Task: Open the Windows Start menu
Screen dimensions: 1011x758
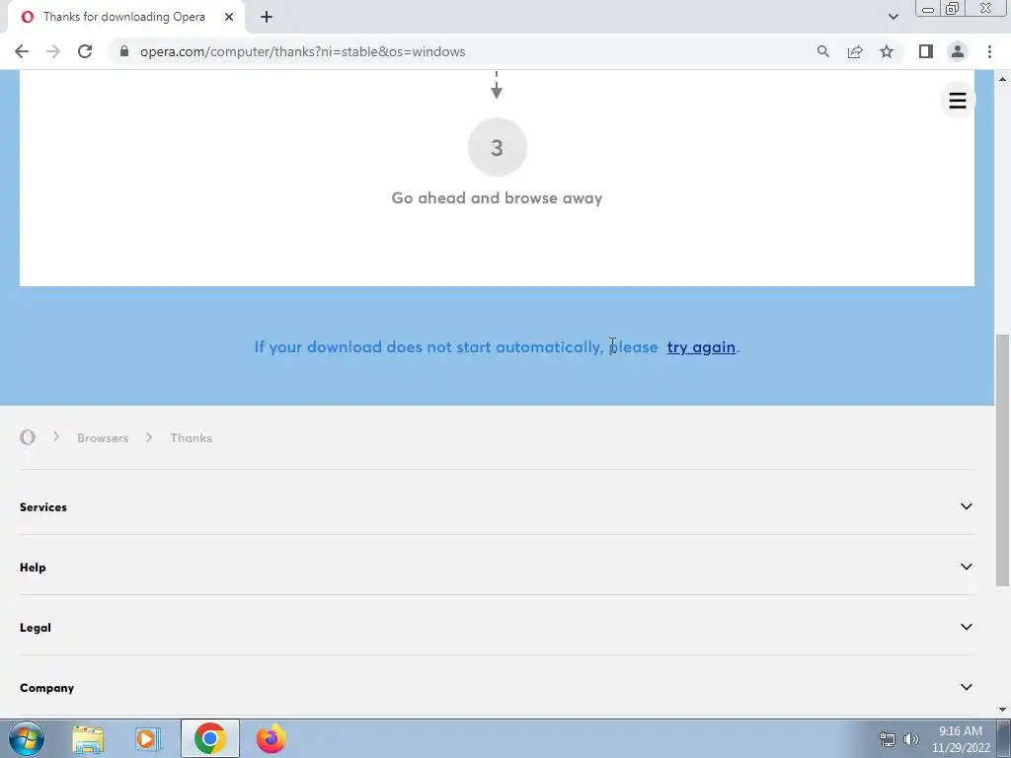Action: (26, 738)
